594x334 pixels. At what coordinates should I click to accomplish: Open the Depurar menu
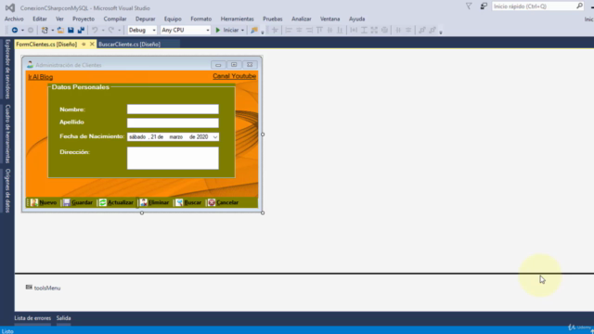point(145,19)
